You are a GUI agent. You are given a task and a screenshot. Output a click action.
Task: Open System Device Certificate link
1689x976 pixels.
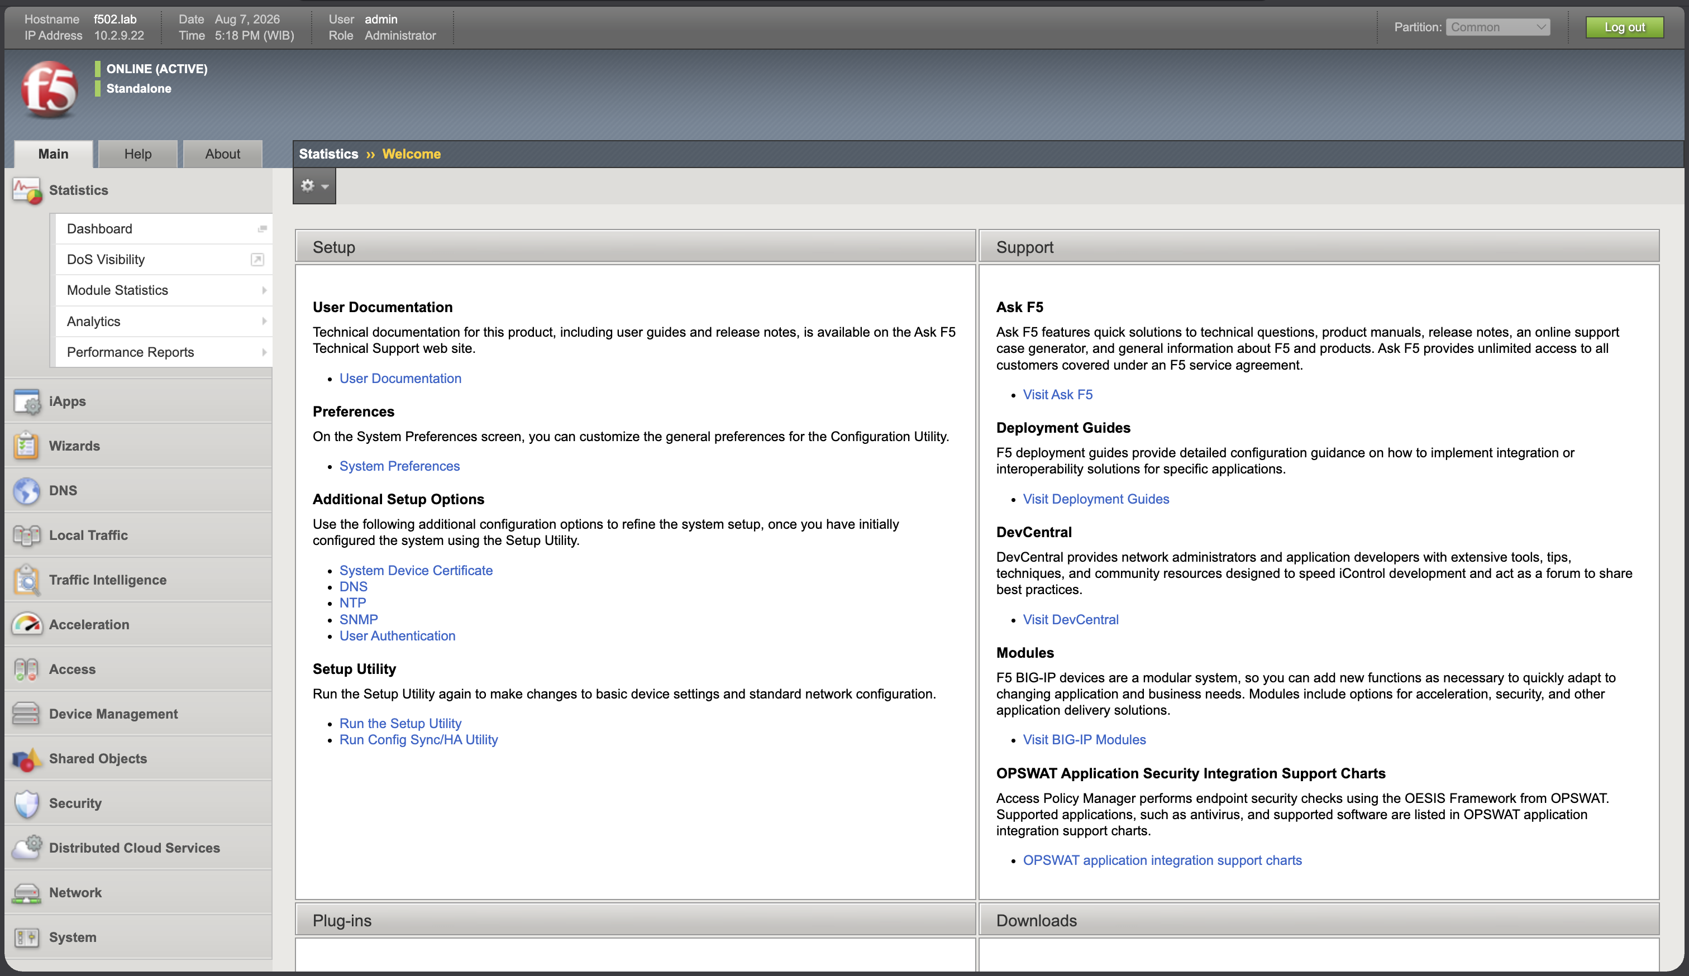point(416,571)
